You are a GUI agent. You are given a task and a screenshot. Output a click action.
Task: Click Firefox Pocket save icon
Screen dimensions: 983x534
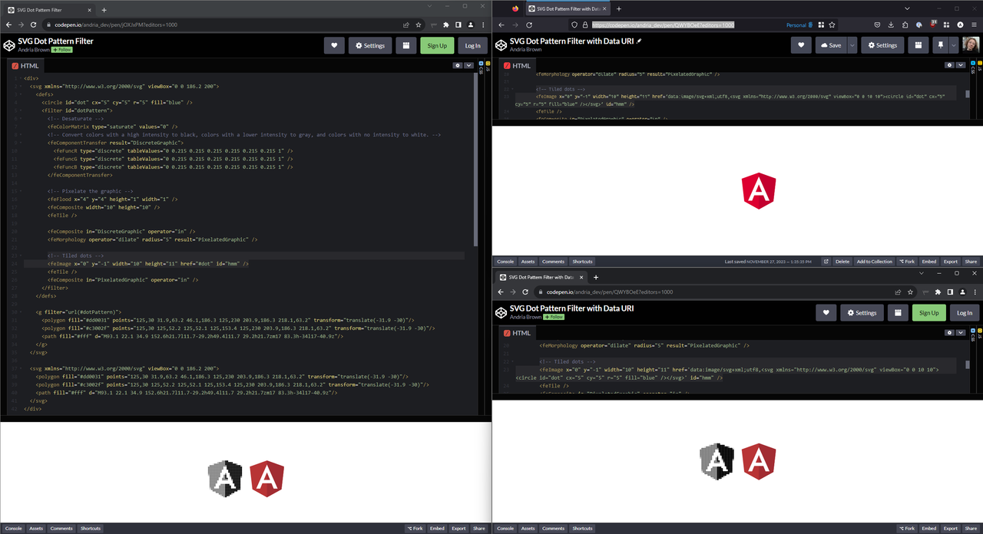click(x=878, y=25)
